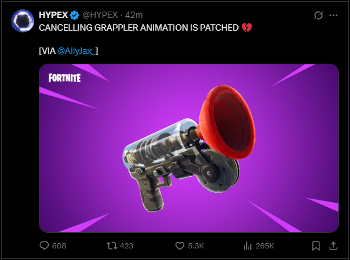Viewport: 350px width, 260px height.
Task: Click the tweet text about grappler animation
Action: (138, 28)
